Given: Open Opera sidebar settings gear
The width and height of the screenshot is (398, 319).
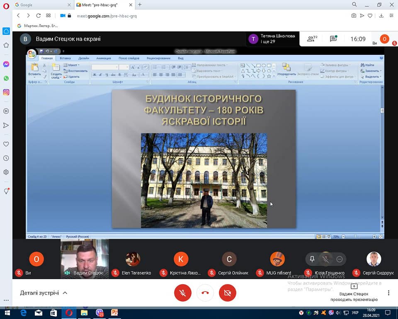Looking at the screenshot, I should pyautogui.click(x=6, y=172).
